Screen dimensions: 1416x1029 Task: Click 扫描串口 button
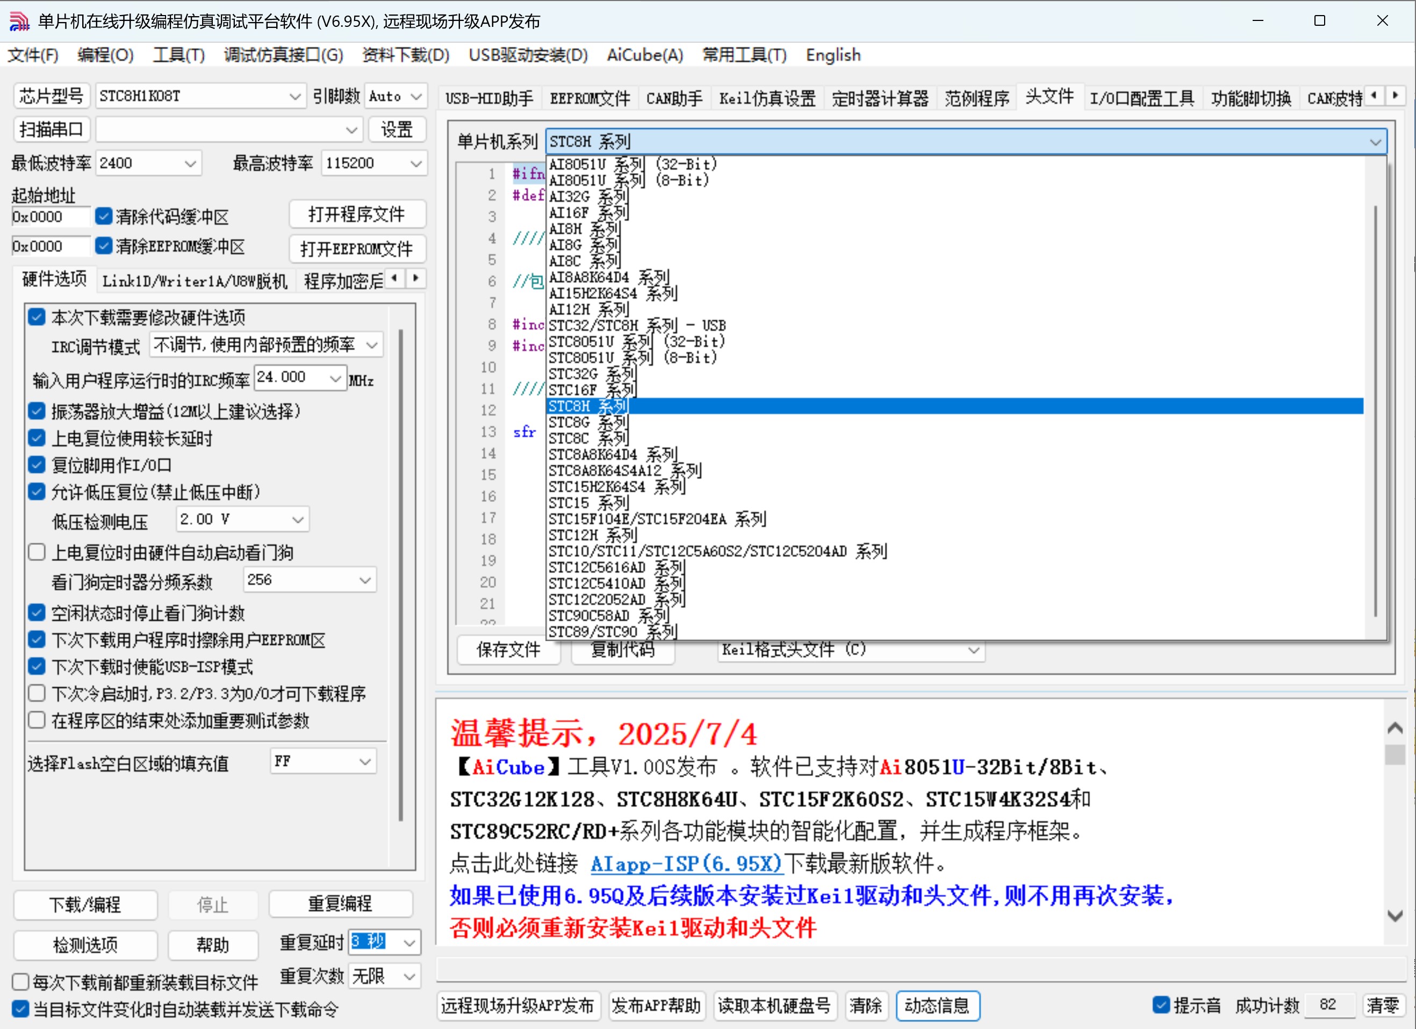pyautogui.click(x=52, y=130)
